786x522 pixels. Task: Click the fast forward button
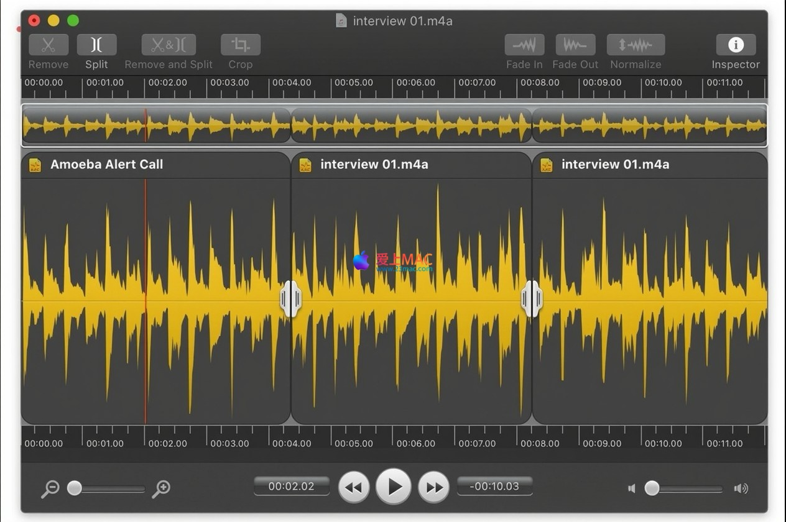(x=433, y=487)
